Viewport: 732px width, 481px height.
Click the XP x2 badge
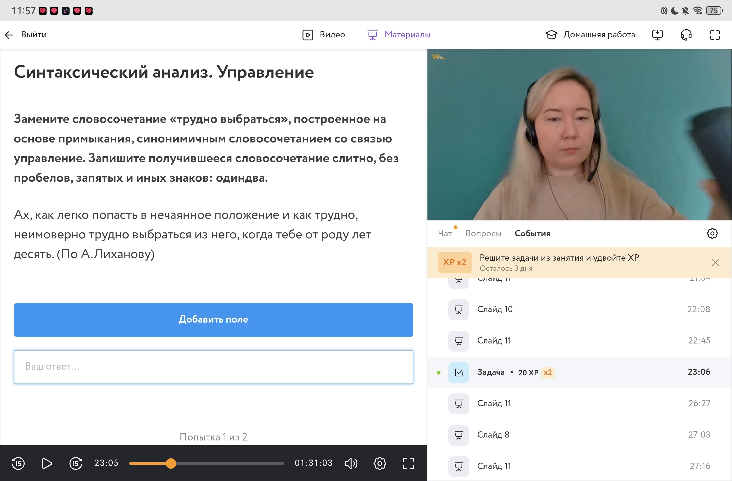pyautogui.click(x=454, y=262)
